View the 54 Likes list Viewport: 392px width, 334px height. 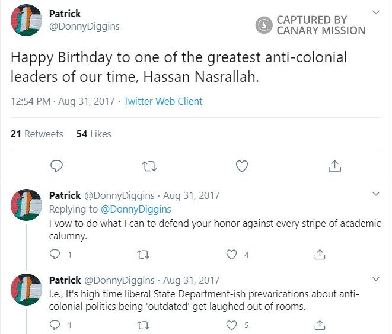click(x=94, y=134)
